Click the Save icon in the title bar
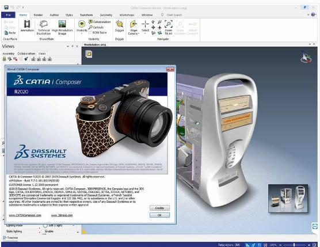 (x=6, y=7)
